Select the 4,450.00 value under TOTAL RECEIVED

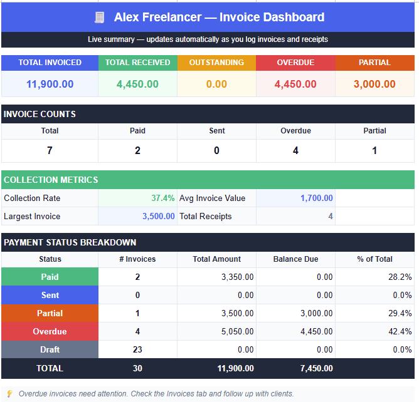tap(137, 84)
